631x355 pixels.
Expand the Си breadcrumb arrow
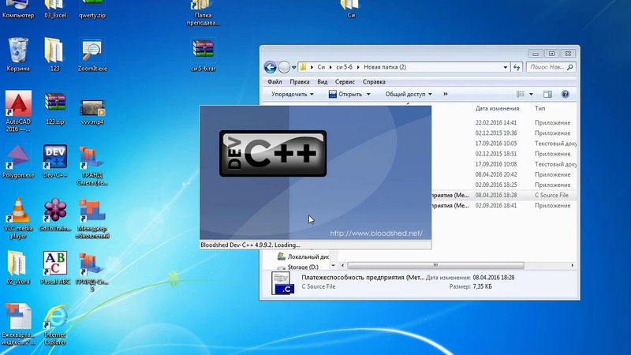point(330,67)
